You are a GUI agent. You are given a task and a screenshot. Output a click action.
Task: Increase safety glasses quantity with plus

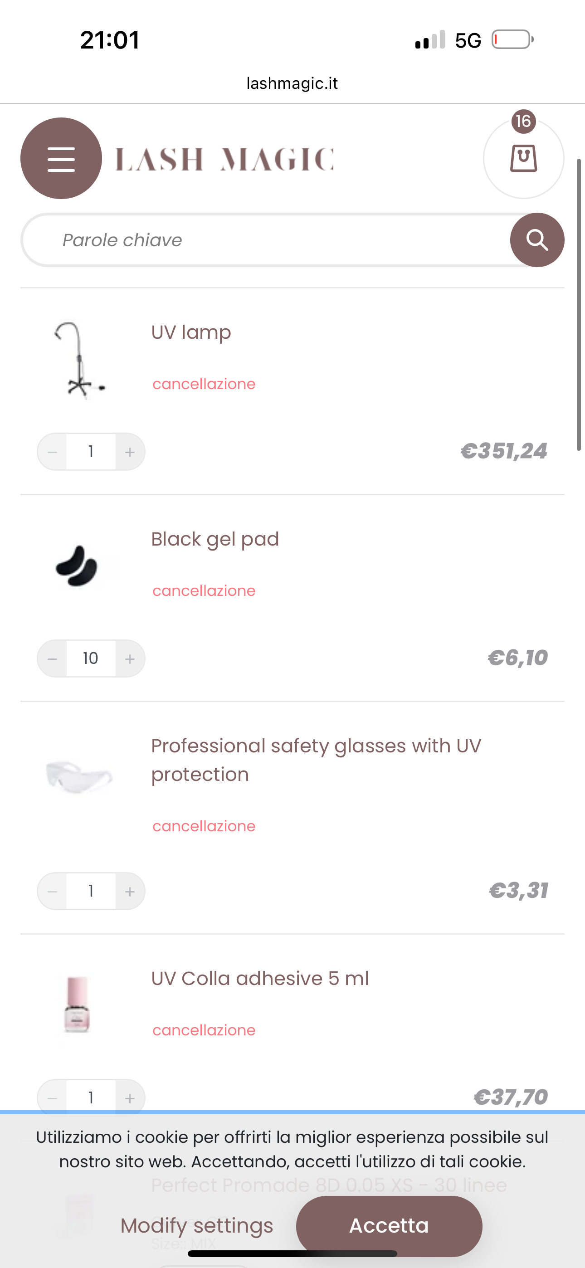130,892
